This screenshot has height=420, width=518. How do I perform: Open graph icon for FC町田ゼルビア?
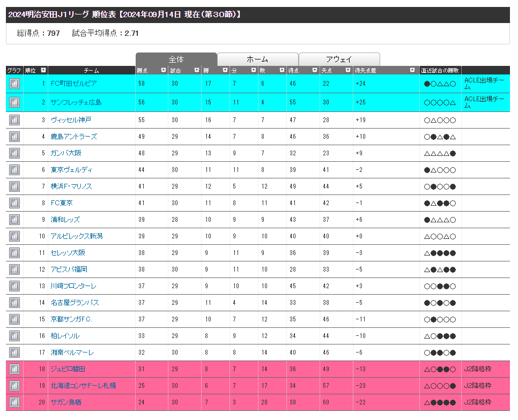click(14, 84)
